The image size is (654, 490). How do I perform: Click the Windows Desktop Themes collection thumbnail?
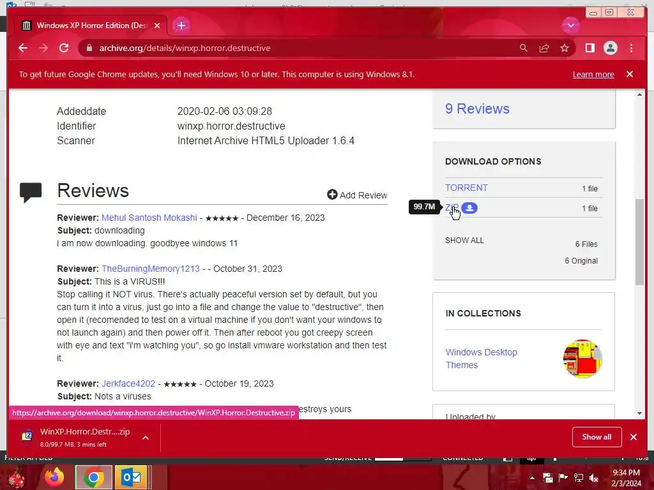point(582,359)
